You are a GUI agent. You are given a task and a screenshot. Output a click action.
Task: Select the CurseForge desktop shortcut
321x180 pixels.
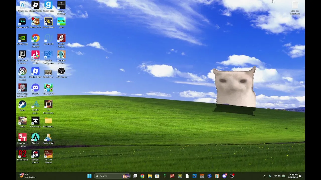35,122
